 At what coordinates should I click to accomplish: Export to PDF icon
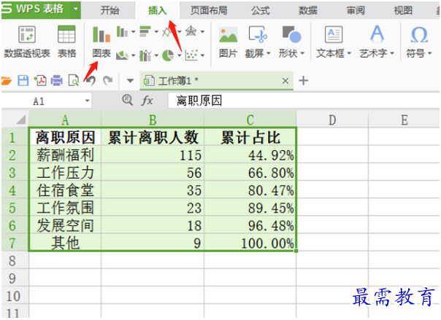tap(40, 81)
